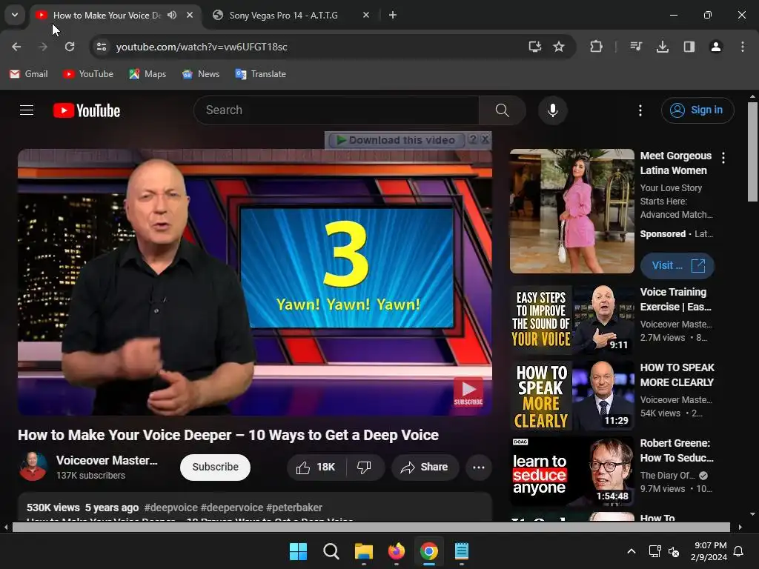Screen dimensions: 759x569
Task: Dislike the video with thumbs down
Action: (365, 467)
